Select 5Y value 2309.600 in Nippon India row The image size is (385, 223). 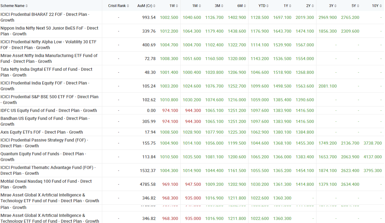click(350, 31)
